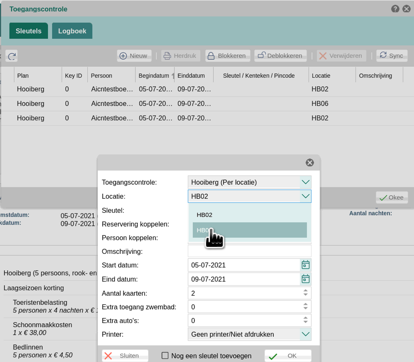Sort by the Persoon column header

[111, 76]
